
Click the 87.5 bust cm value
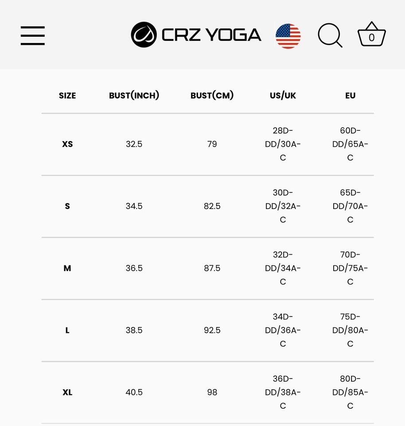(x=212, y=268)
